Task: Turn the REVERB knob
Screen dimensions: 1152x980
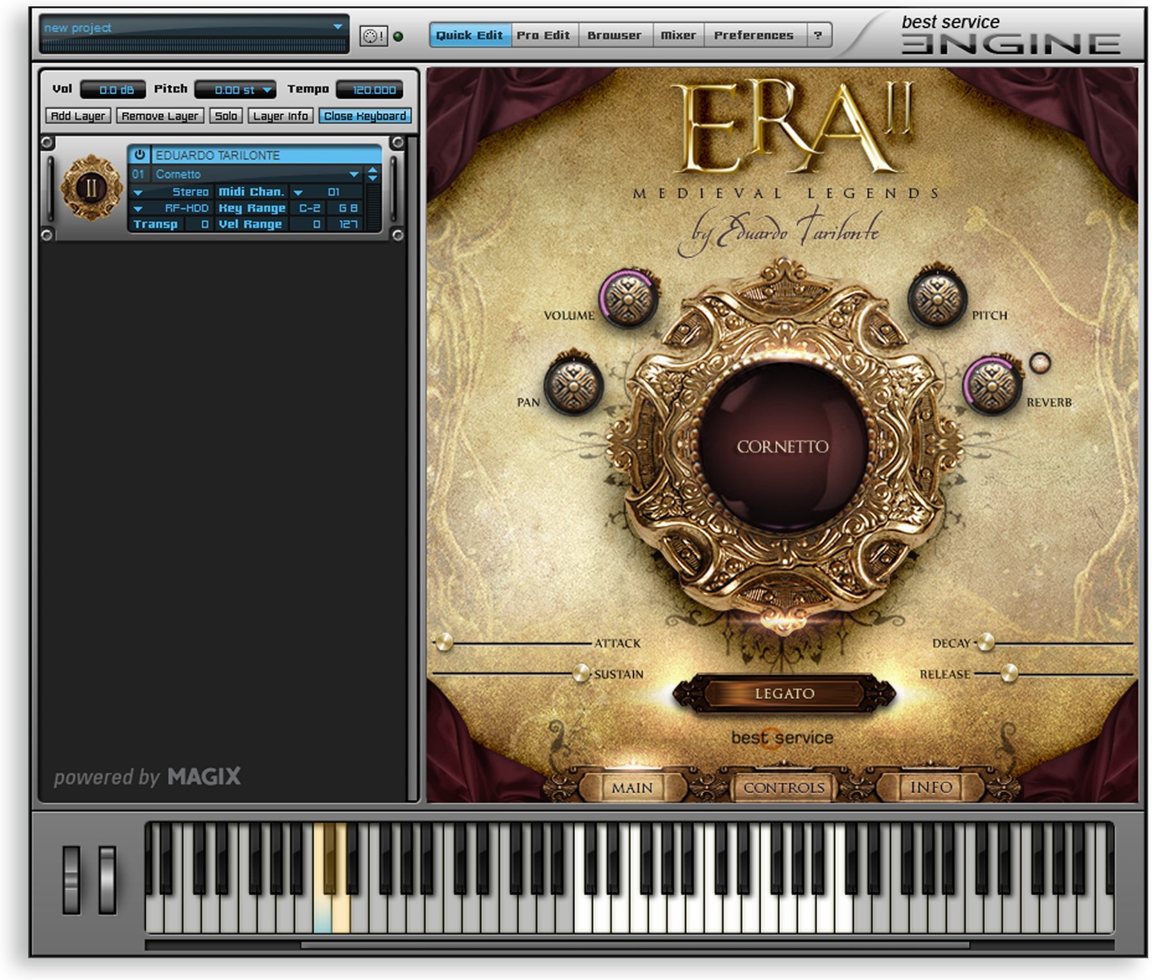Action: coord(992,386)
